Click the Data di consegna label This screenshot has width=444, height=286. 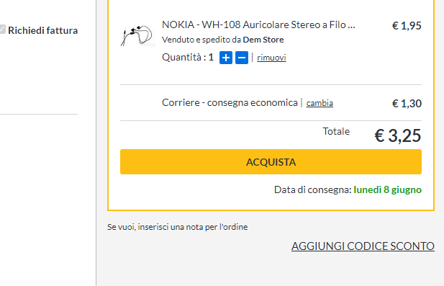312,189
